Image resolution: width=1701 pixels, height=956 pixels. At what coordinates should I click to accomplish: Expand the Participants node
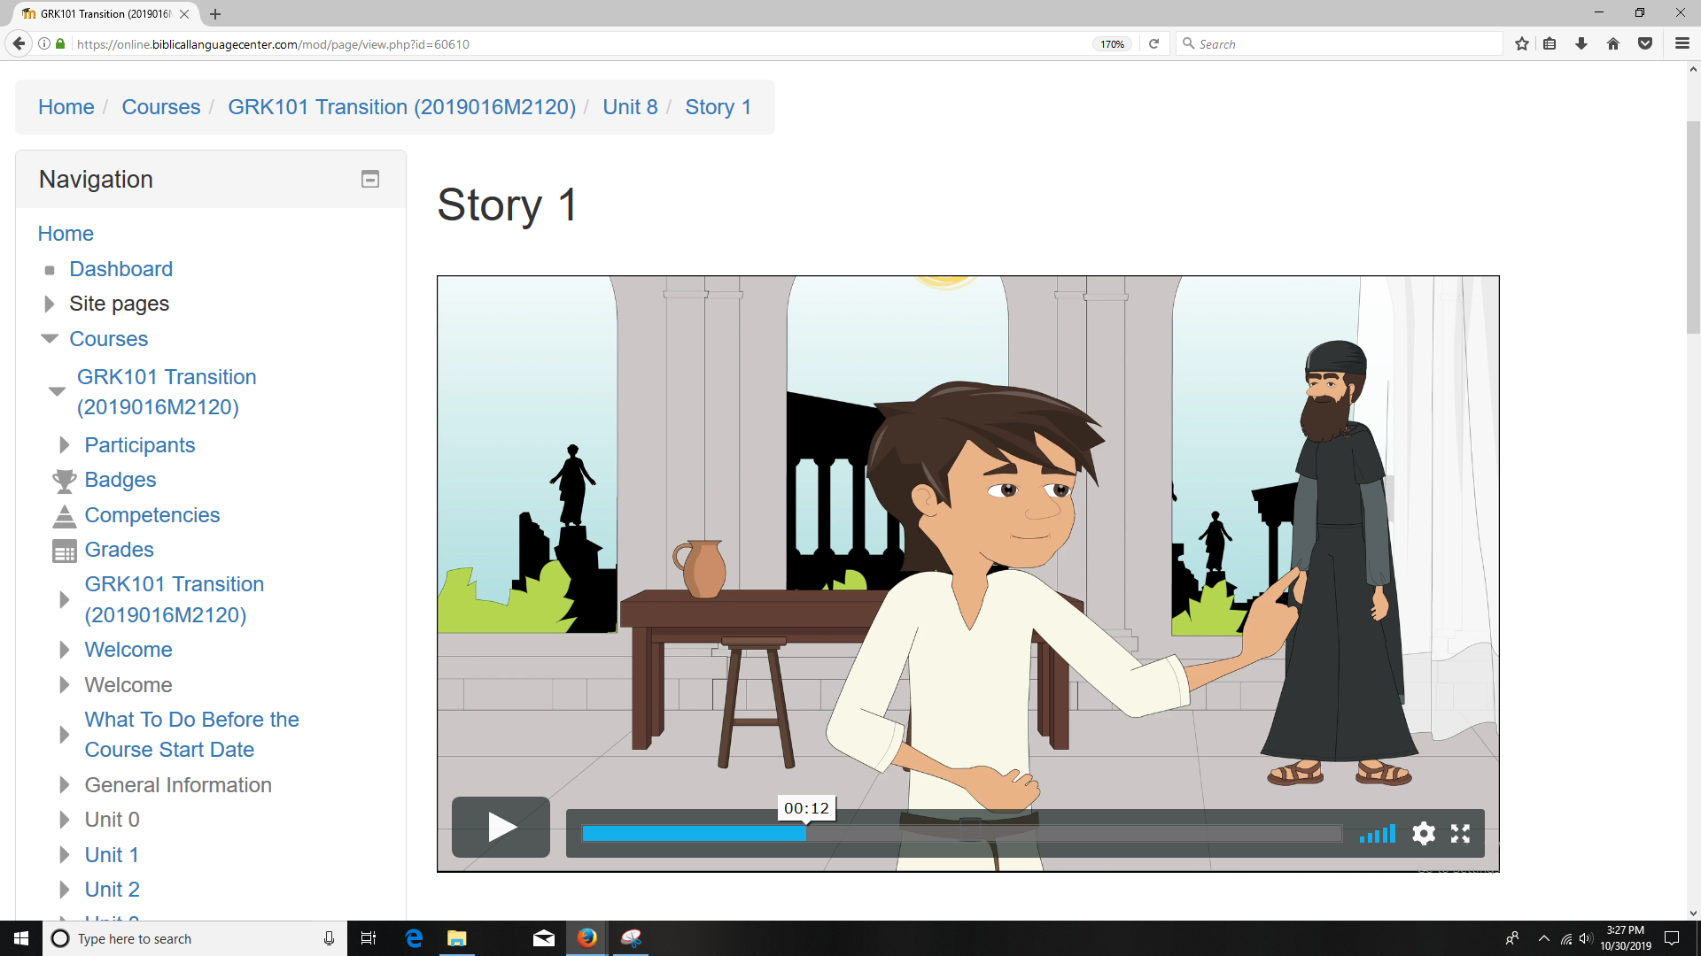pyautogui.click(x=65, y=444)
